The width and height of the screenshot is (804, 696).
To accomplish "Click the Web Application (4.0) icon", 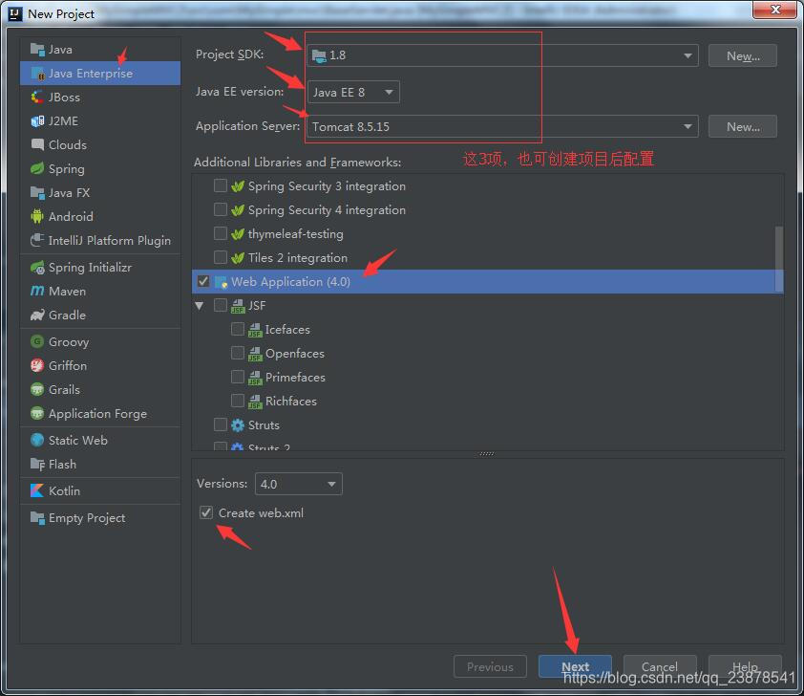I will click(221, 282).
